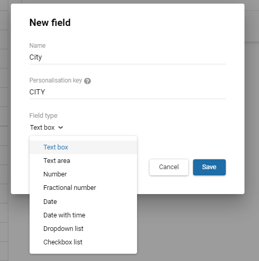Click the Personalisation key label text
The image size is (259, 261).
[x=56, y=80]
